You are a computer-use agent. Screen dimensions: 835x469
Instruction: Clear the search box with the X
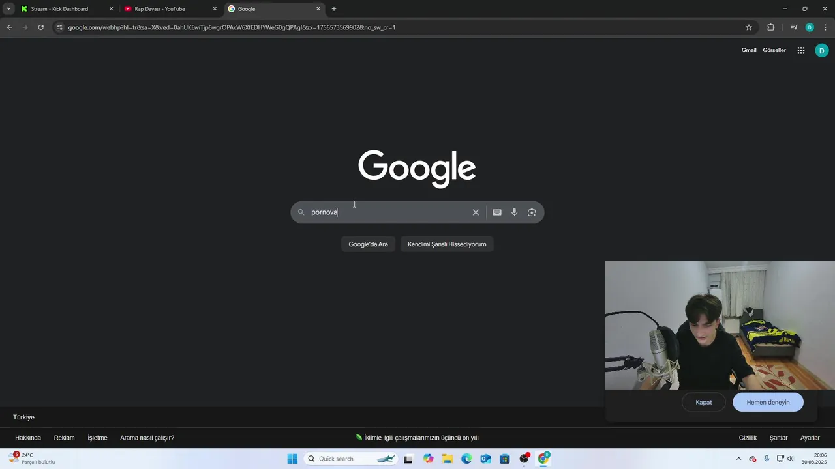pyautogui.click(x=476, y=212)
